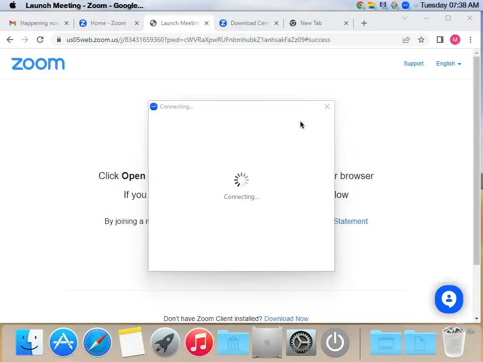Open the library folder in the dock
The height and width of the screenshot is (362, 483).
(233, 342)
